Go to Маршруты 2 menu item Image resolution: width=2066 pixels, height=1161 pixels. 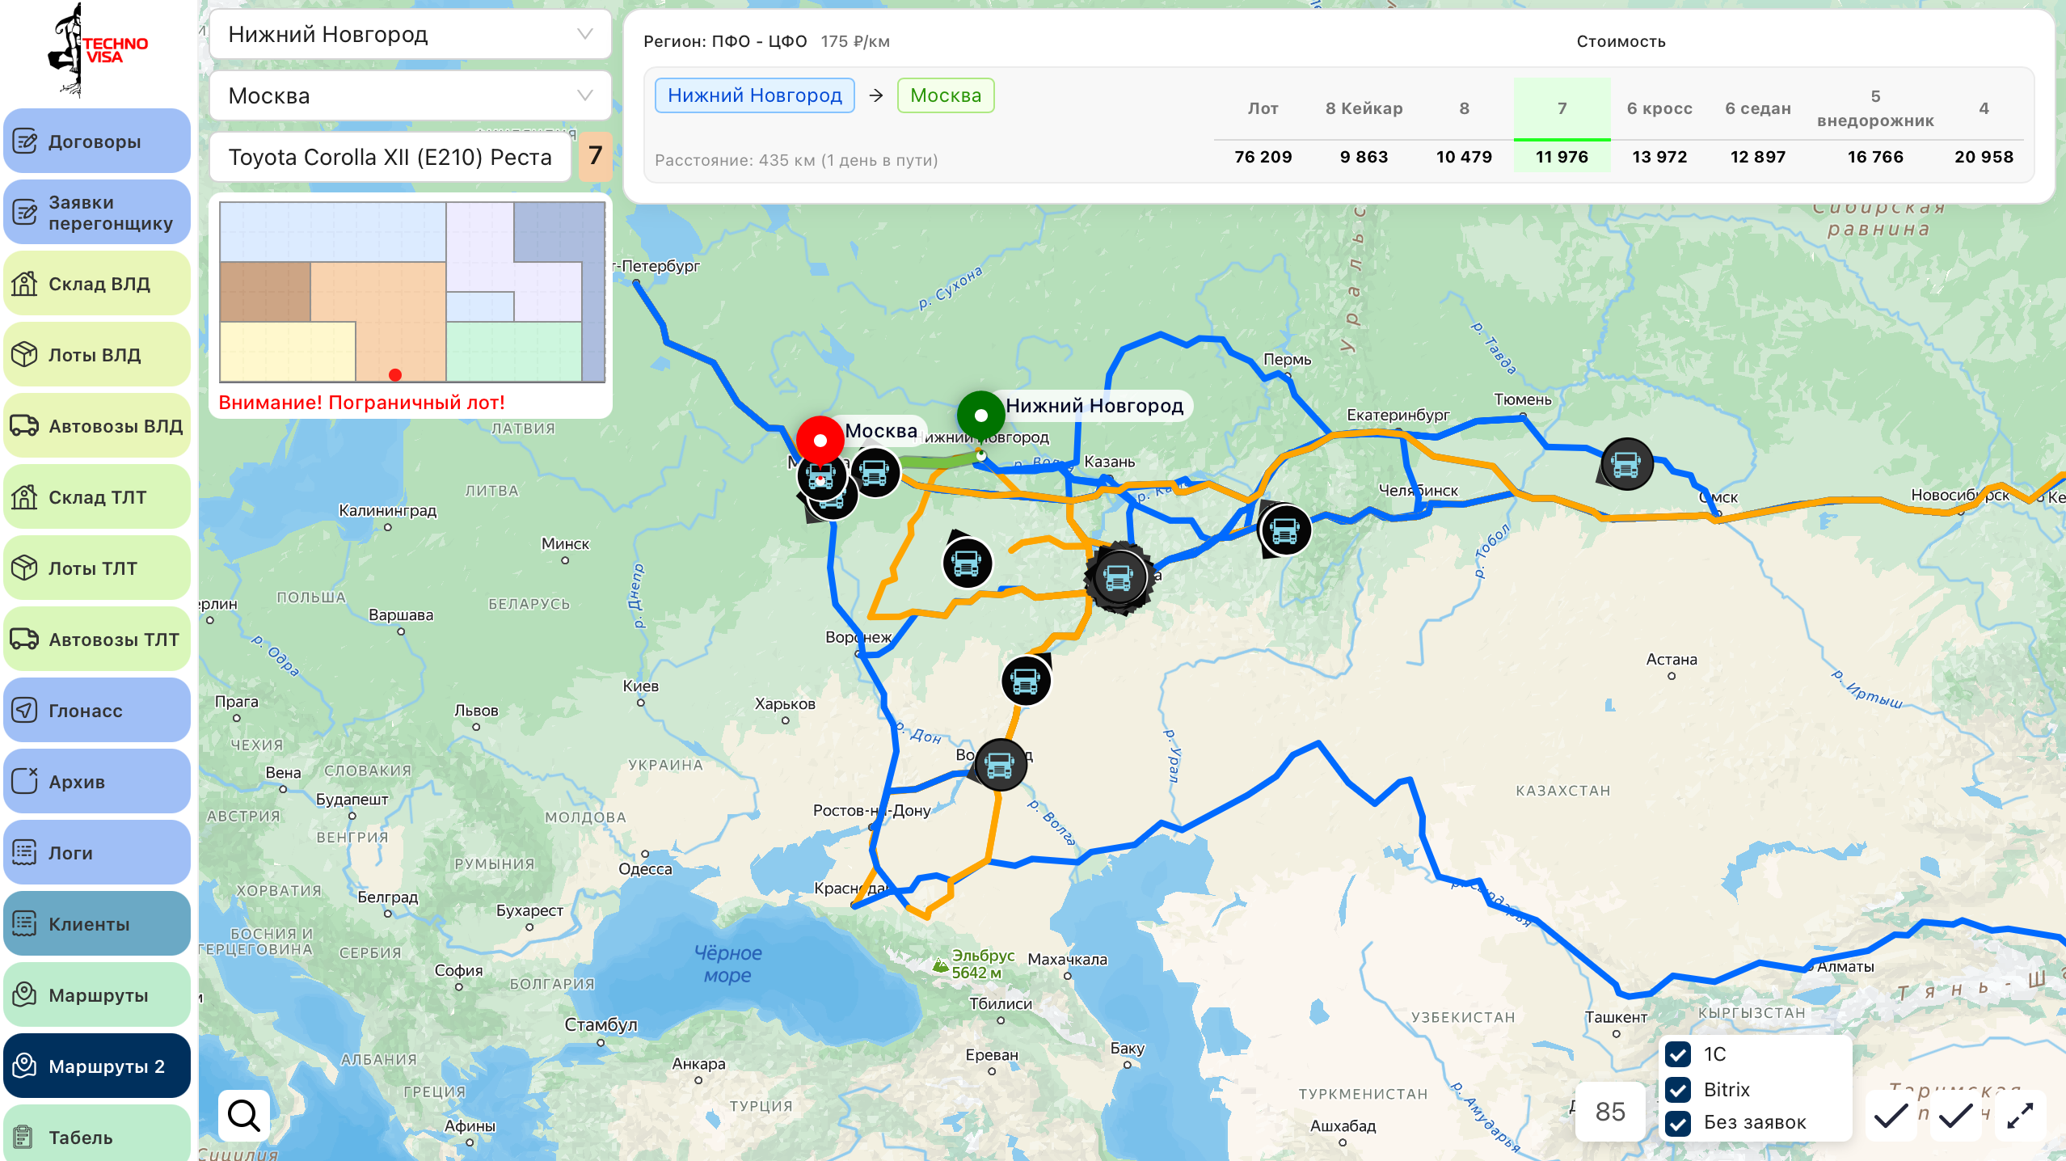click(x=96, y=1066)
